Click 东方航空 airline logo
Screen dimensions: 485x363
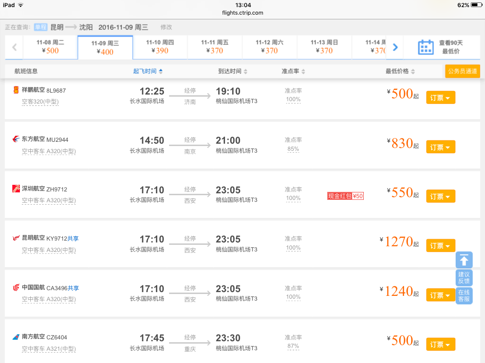pyautogui.click(x=16, y=139)
